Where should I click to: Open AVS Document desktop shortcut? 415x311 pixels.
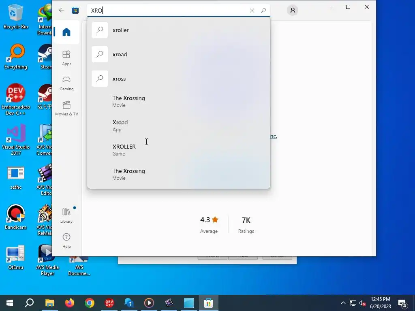coord(79,266)
